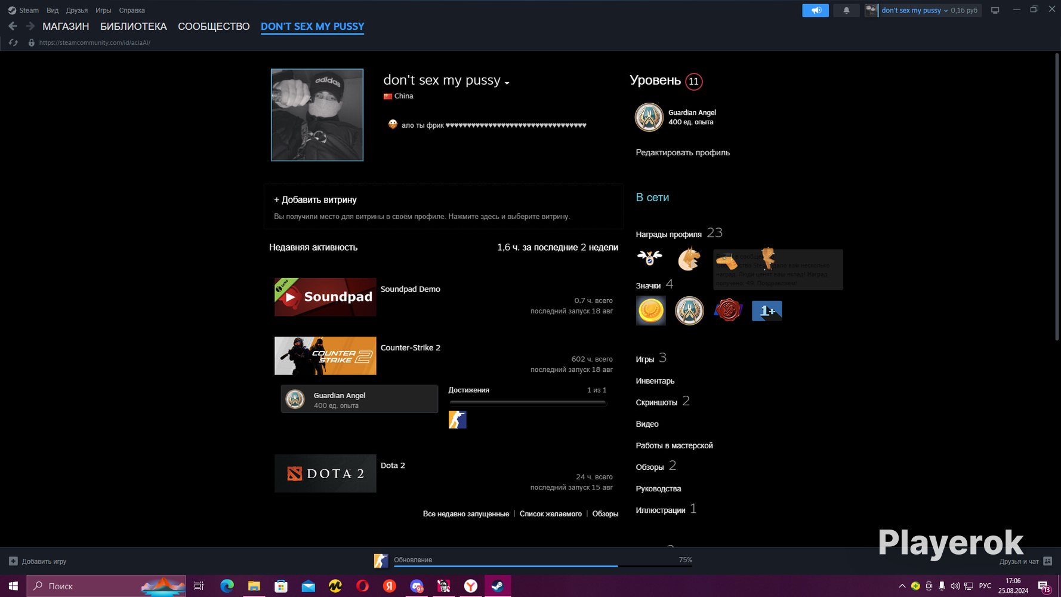The width and height of the screenshot is (1061, 597).
Task: Open the red wax seal badge
Action: [728, 311]
